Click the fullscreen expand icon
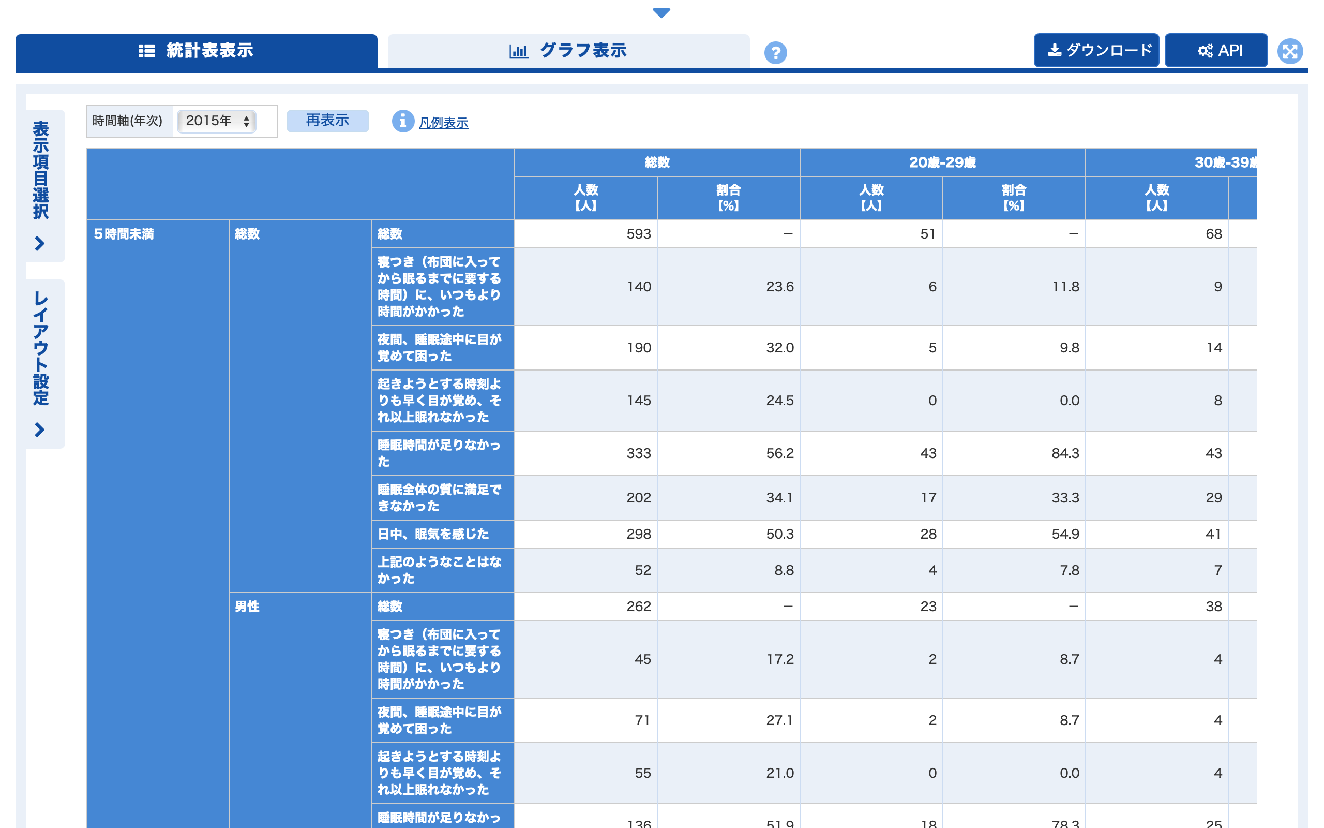Image resolution: width=1324 pixels, height=828 pixels. pyautogui.click(x=1289, y=51)
